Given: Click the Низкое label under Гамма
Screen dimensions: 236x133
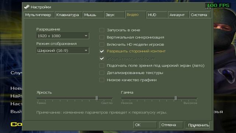Looking at the screenshot, I should tap(127, 103).
